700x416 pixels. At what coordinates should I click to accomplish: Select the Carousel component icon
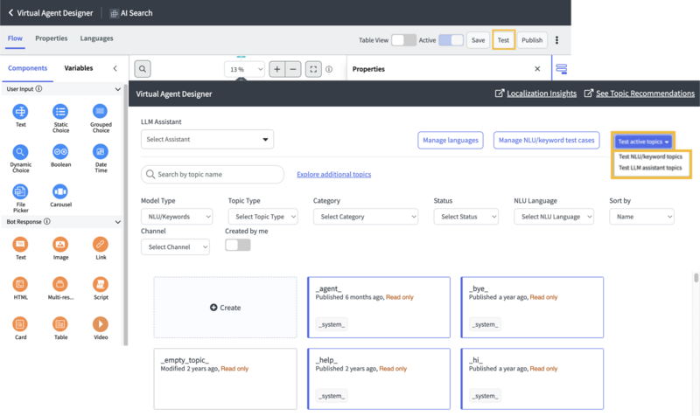click(x=60, y=191)
